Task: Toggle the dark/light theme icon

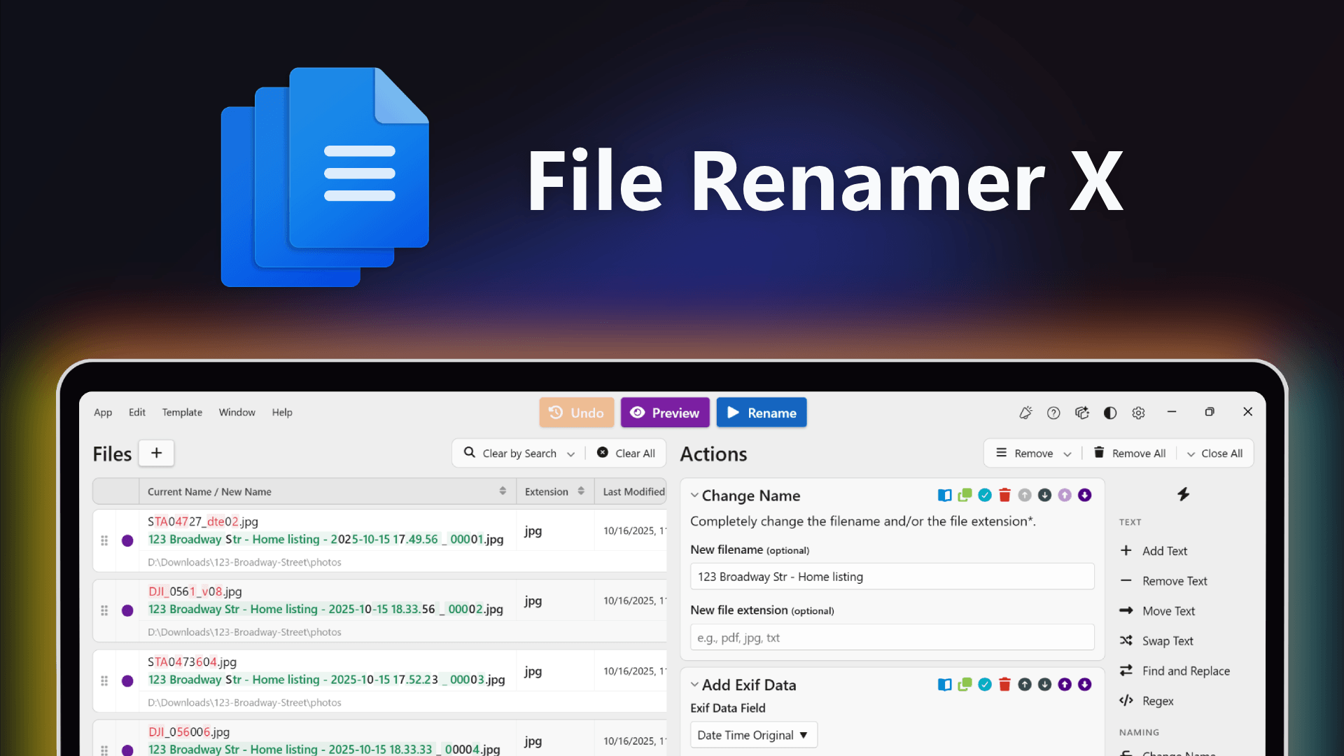Action: (1110, 413)
